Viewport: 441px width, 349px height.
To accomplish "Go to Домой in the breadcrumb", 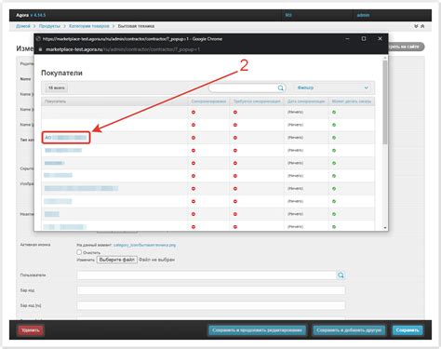I will pyautogui.click(x=23, y=26).
